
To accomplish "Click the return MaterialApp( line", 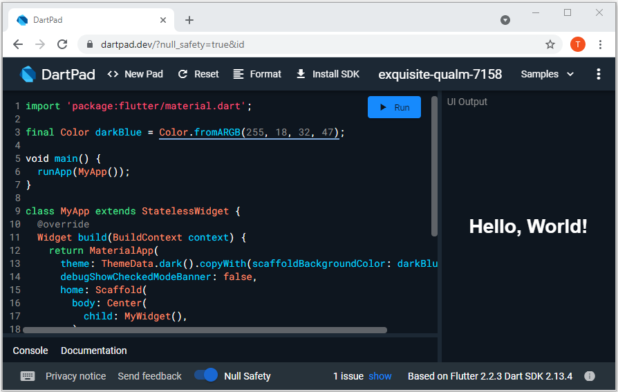I will [x=104, y=251].
